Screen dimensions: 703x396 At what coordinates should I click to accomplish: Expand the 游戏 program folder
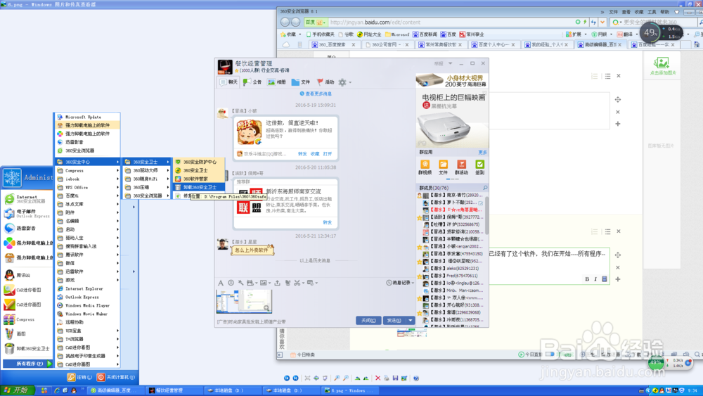[x=88, y=280]
